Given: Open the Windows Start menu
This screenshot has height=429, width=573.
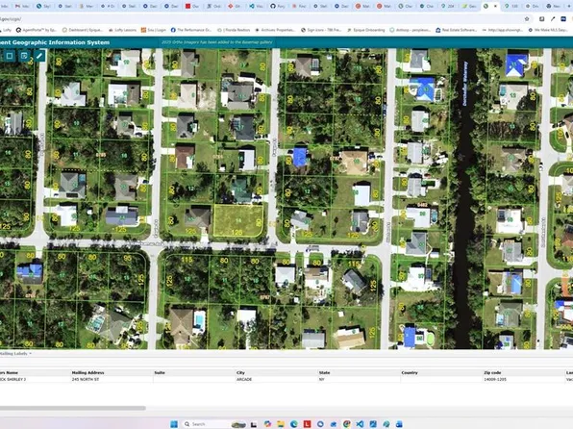Looking at the screenshot, I should click(x=174, y=424).
